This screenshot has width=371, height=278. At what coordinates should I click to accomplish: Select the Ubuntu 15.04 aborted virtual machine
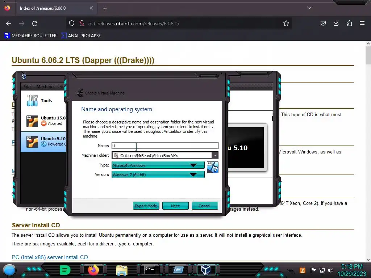pyautogui.click(x=43, y=121)
